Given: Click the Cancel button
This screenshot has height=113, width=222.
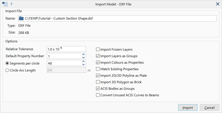Looking at the screenshot, I should coord(210,107).
